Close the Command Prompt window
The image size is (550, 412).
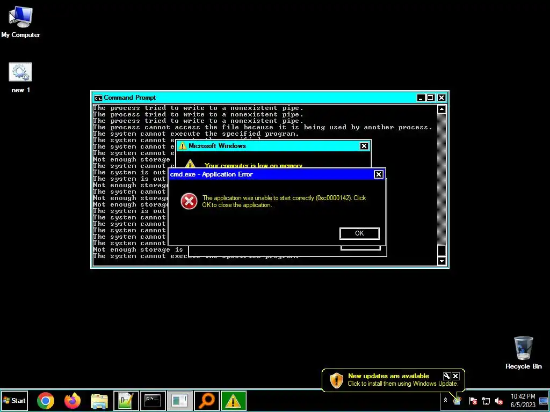point(442,98)
